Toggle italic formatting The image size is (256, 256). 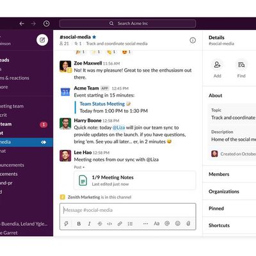pos(89,223)
